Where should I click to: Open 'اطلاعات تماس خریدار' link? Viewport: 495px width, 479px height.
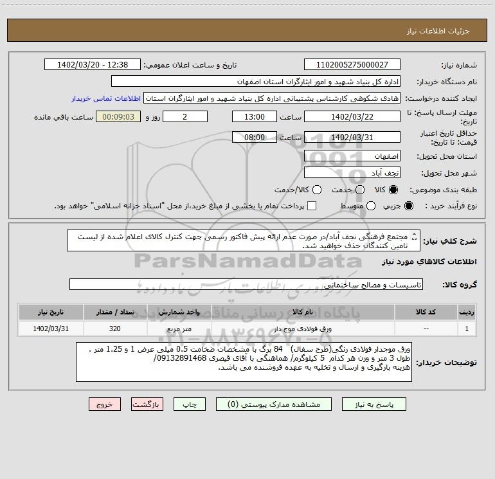[106, 98]
